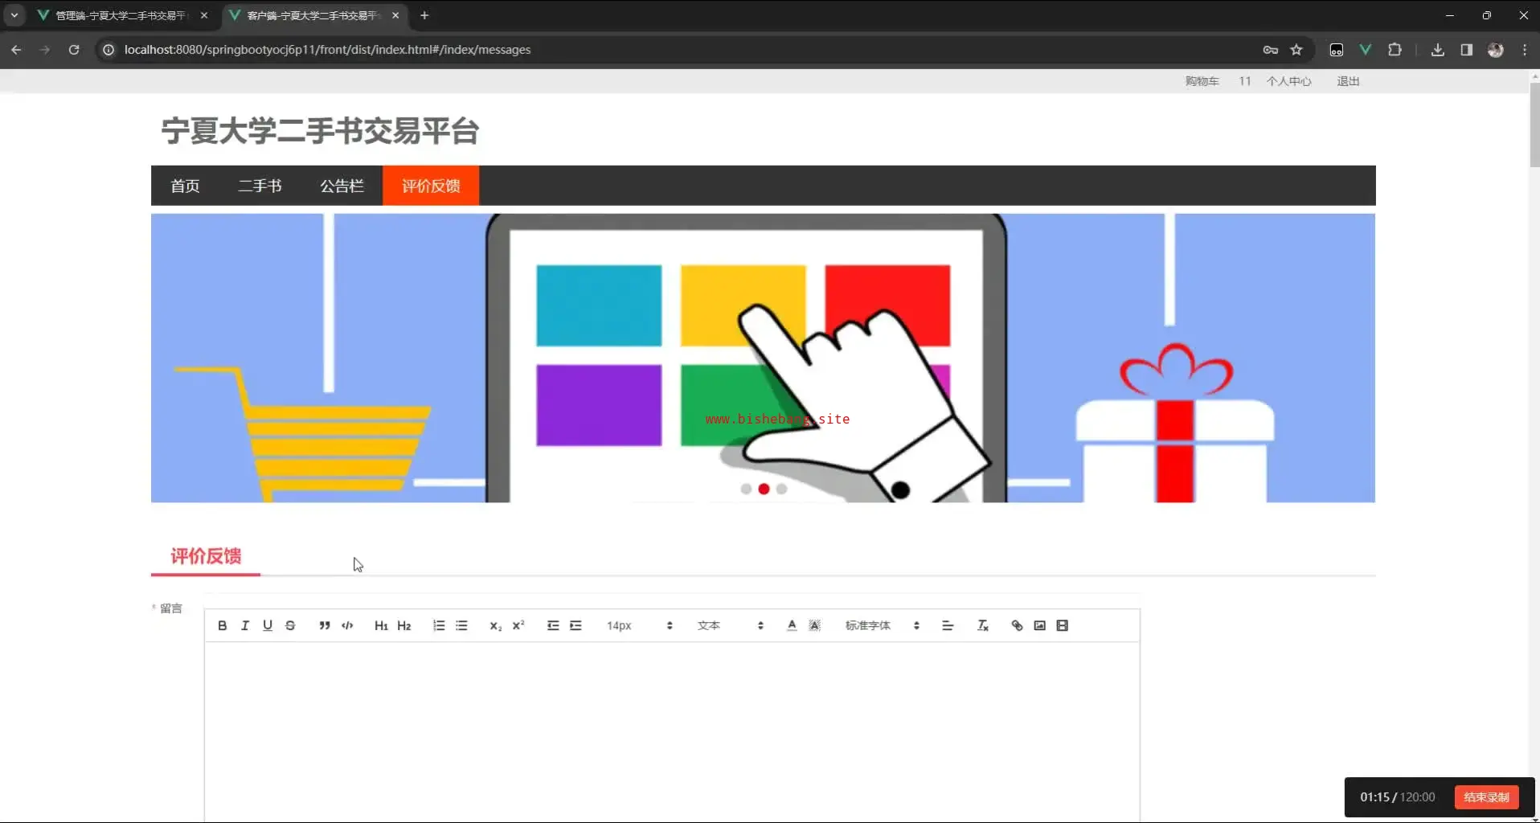Screen dimensions: 1540x823
Task: View site information for localhost
Action: pos(109,50)
